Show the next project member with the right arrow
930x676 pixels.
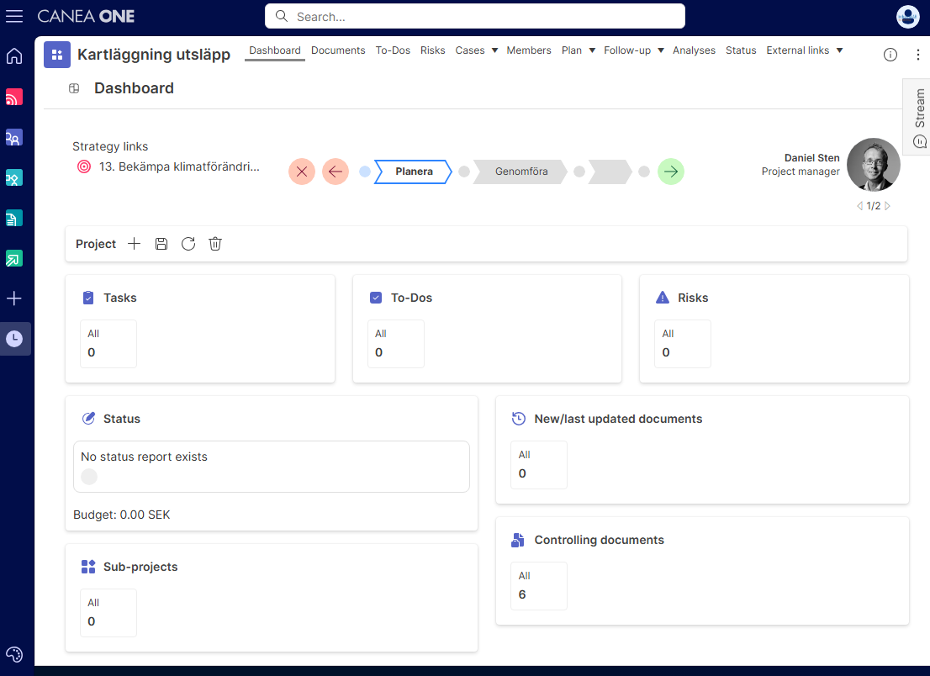click(x=887, y=206)
